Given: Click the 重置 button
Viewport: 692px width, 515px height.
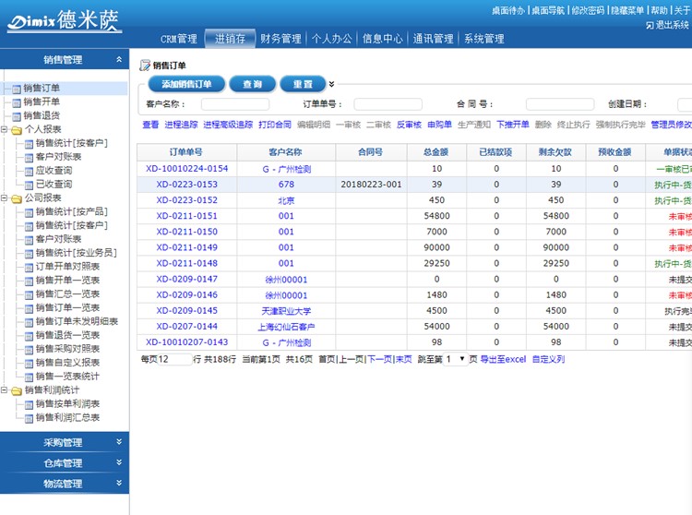Looking at the screenshot, I should (x=303, y=84).
